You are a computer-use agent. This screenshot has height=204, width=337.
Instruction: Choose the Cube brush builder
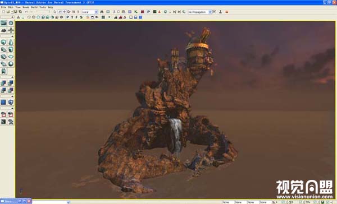(x=4, y=42)
